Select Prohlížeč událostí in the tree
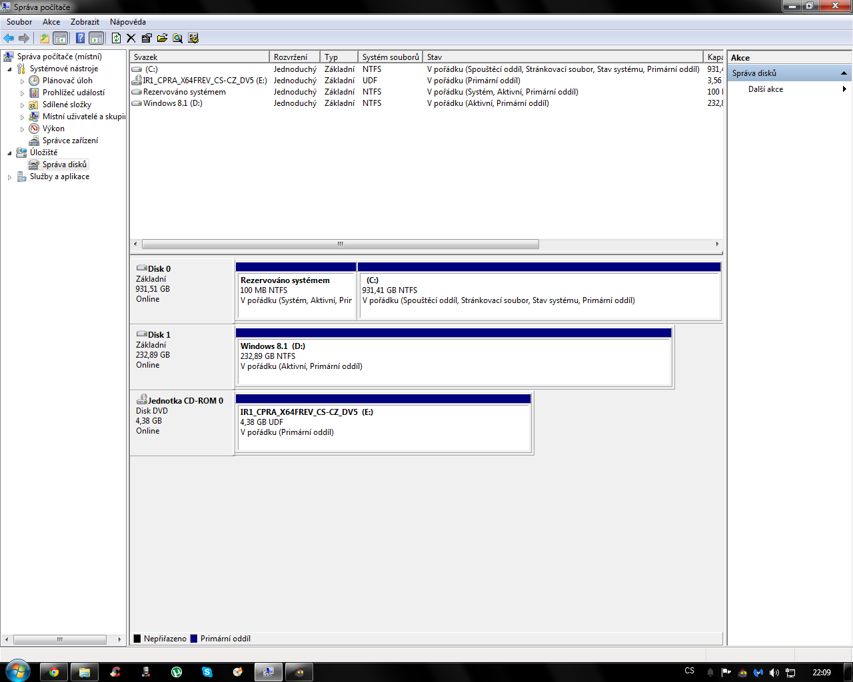The width and height of the screenshot is (853, 682). tap(73, 93)
